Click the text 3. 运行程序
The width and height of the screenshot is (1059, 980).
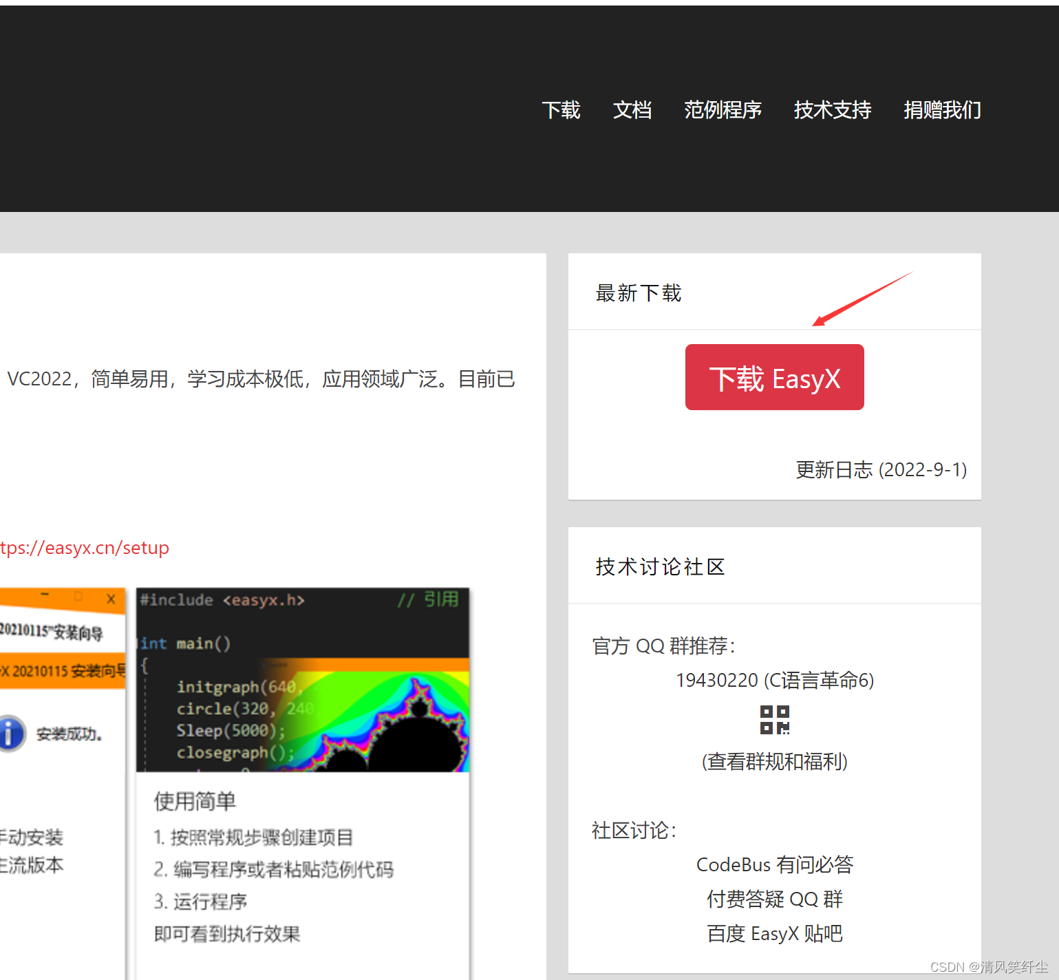click(x=200, y=902)
